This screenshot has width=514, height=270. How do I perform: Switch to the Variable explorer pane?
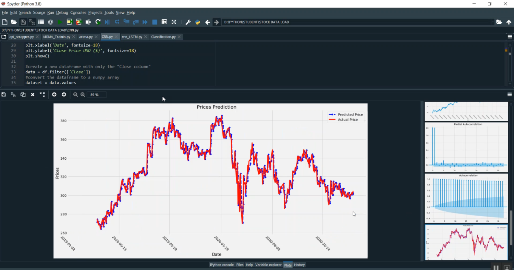click(x=268, y=265)
